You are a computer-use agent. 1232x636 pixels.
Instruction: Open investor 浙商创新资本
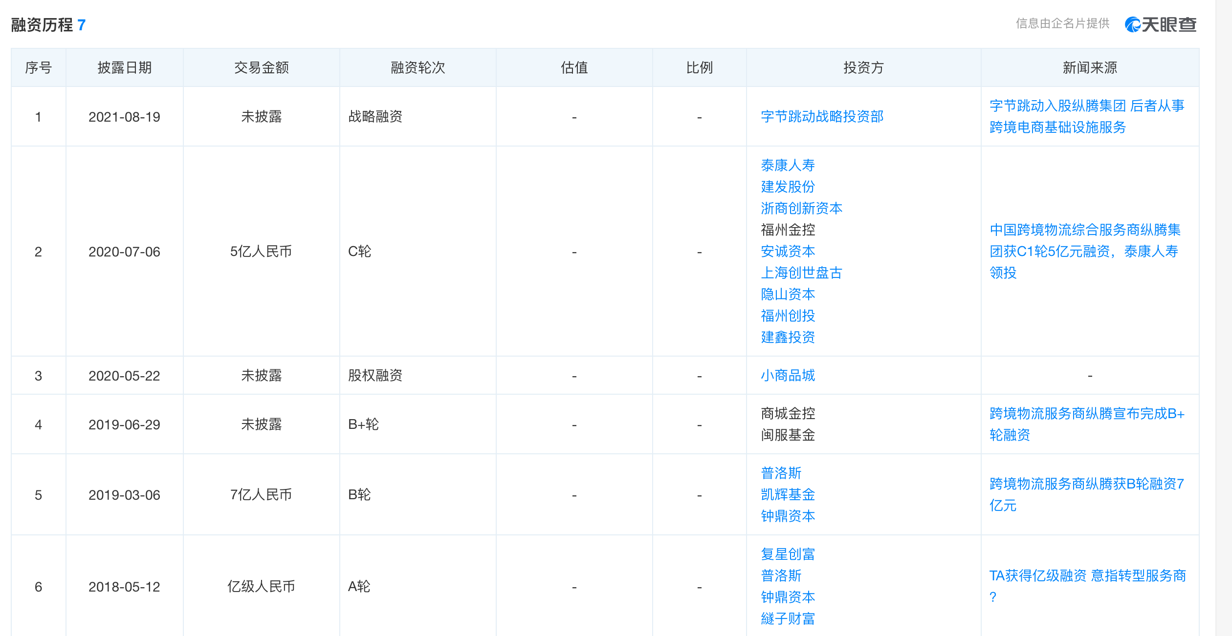802,208
